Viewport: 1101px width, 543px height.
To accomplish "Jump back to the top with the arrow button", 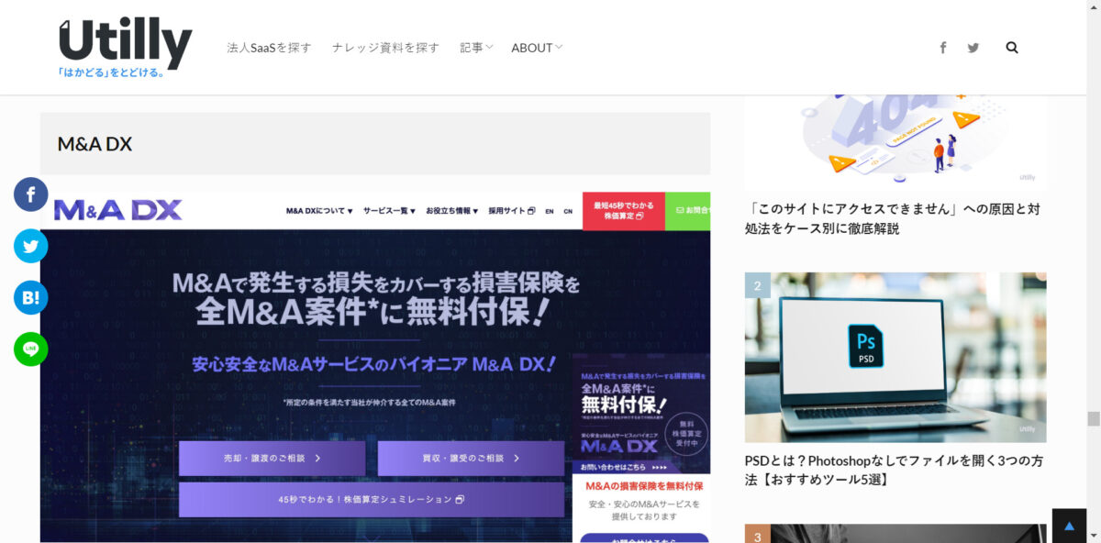I will pos(1069,526).
